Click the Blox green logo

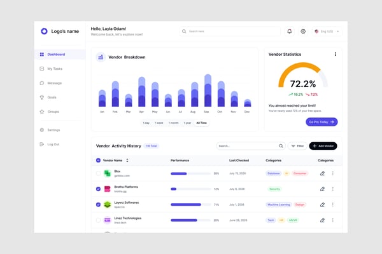[107, 173]
